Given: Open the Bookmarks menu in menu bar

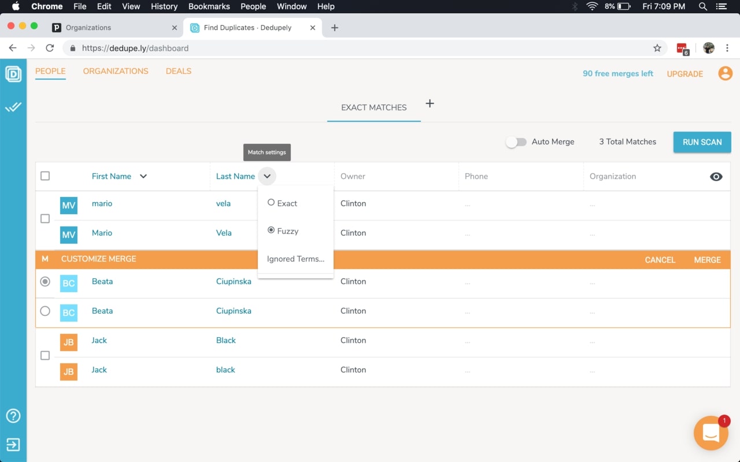Looking at the screenshot, I should coord(209,6).
